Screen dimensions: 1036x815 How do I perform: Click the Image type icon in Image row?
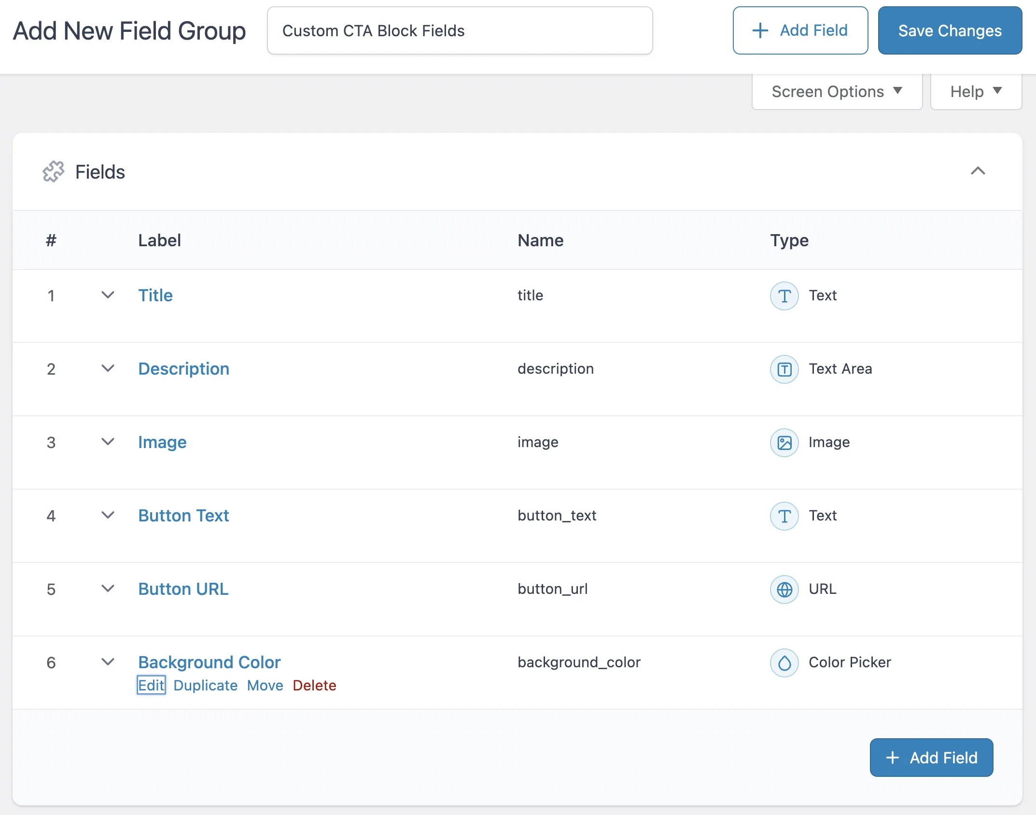(784, 443)
